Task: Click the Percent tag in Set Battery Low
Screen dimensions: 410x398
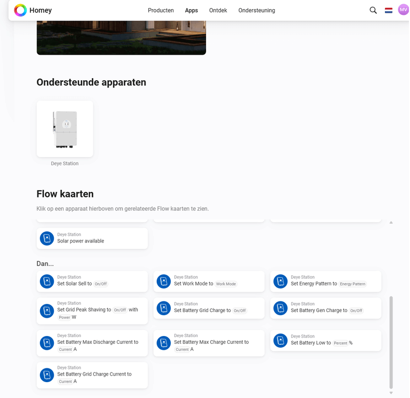Action: click(x=340, y=343)
